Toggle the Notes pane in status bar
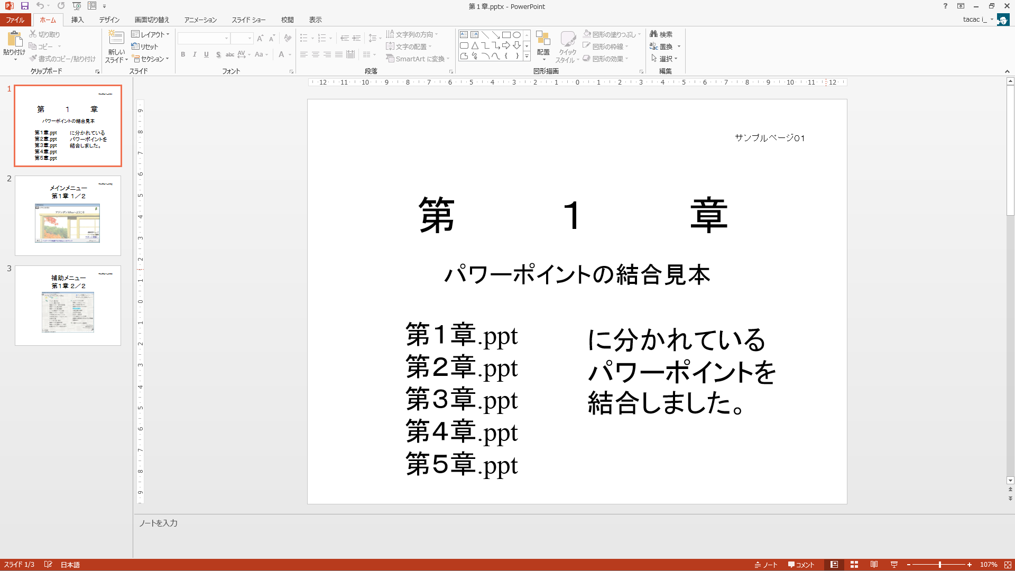Screen dimensions: 1015x571 pyautogui.click(x=766, y=565)
